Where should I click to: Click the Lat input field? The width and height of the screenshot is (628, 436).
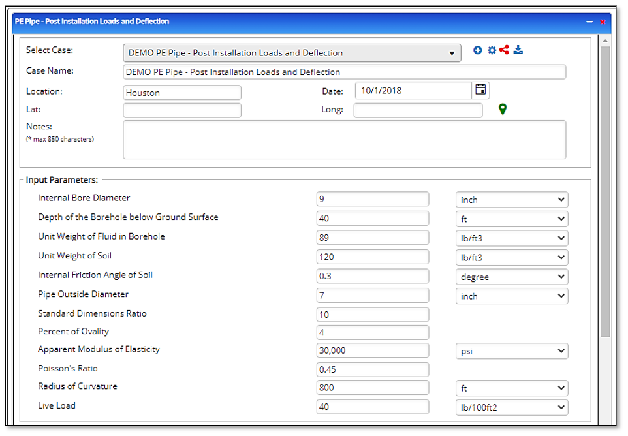pyautogui.click(x=181, y=110)
